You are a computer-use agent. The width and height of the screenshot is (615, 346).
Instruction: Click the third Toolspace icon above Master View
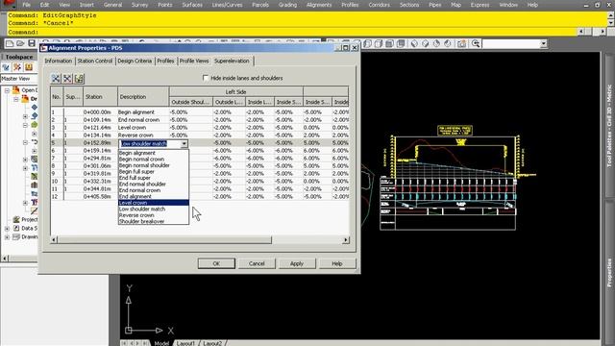(x=29, y=67)
